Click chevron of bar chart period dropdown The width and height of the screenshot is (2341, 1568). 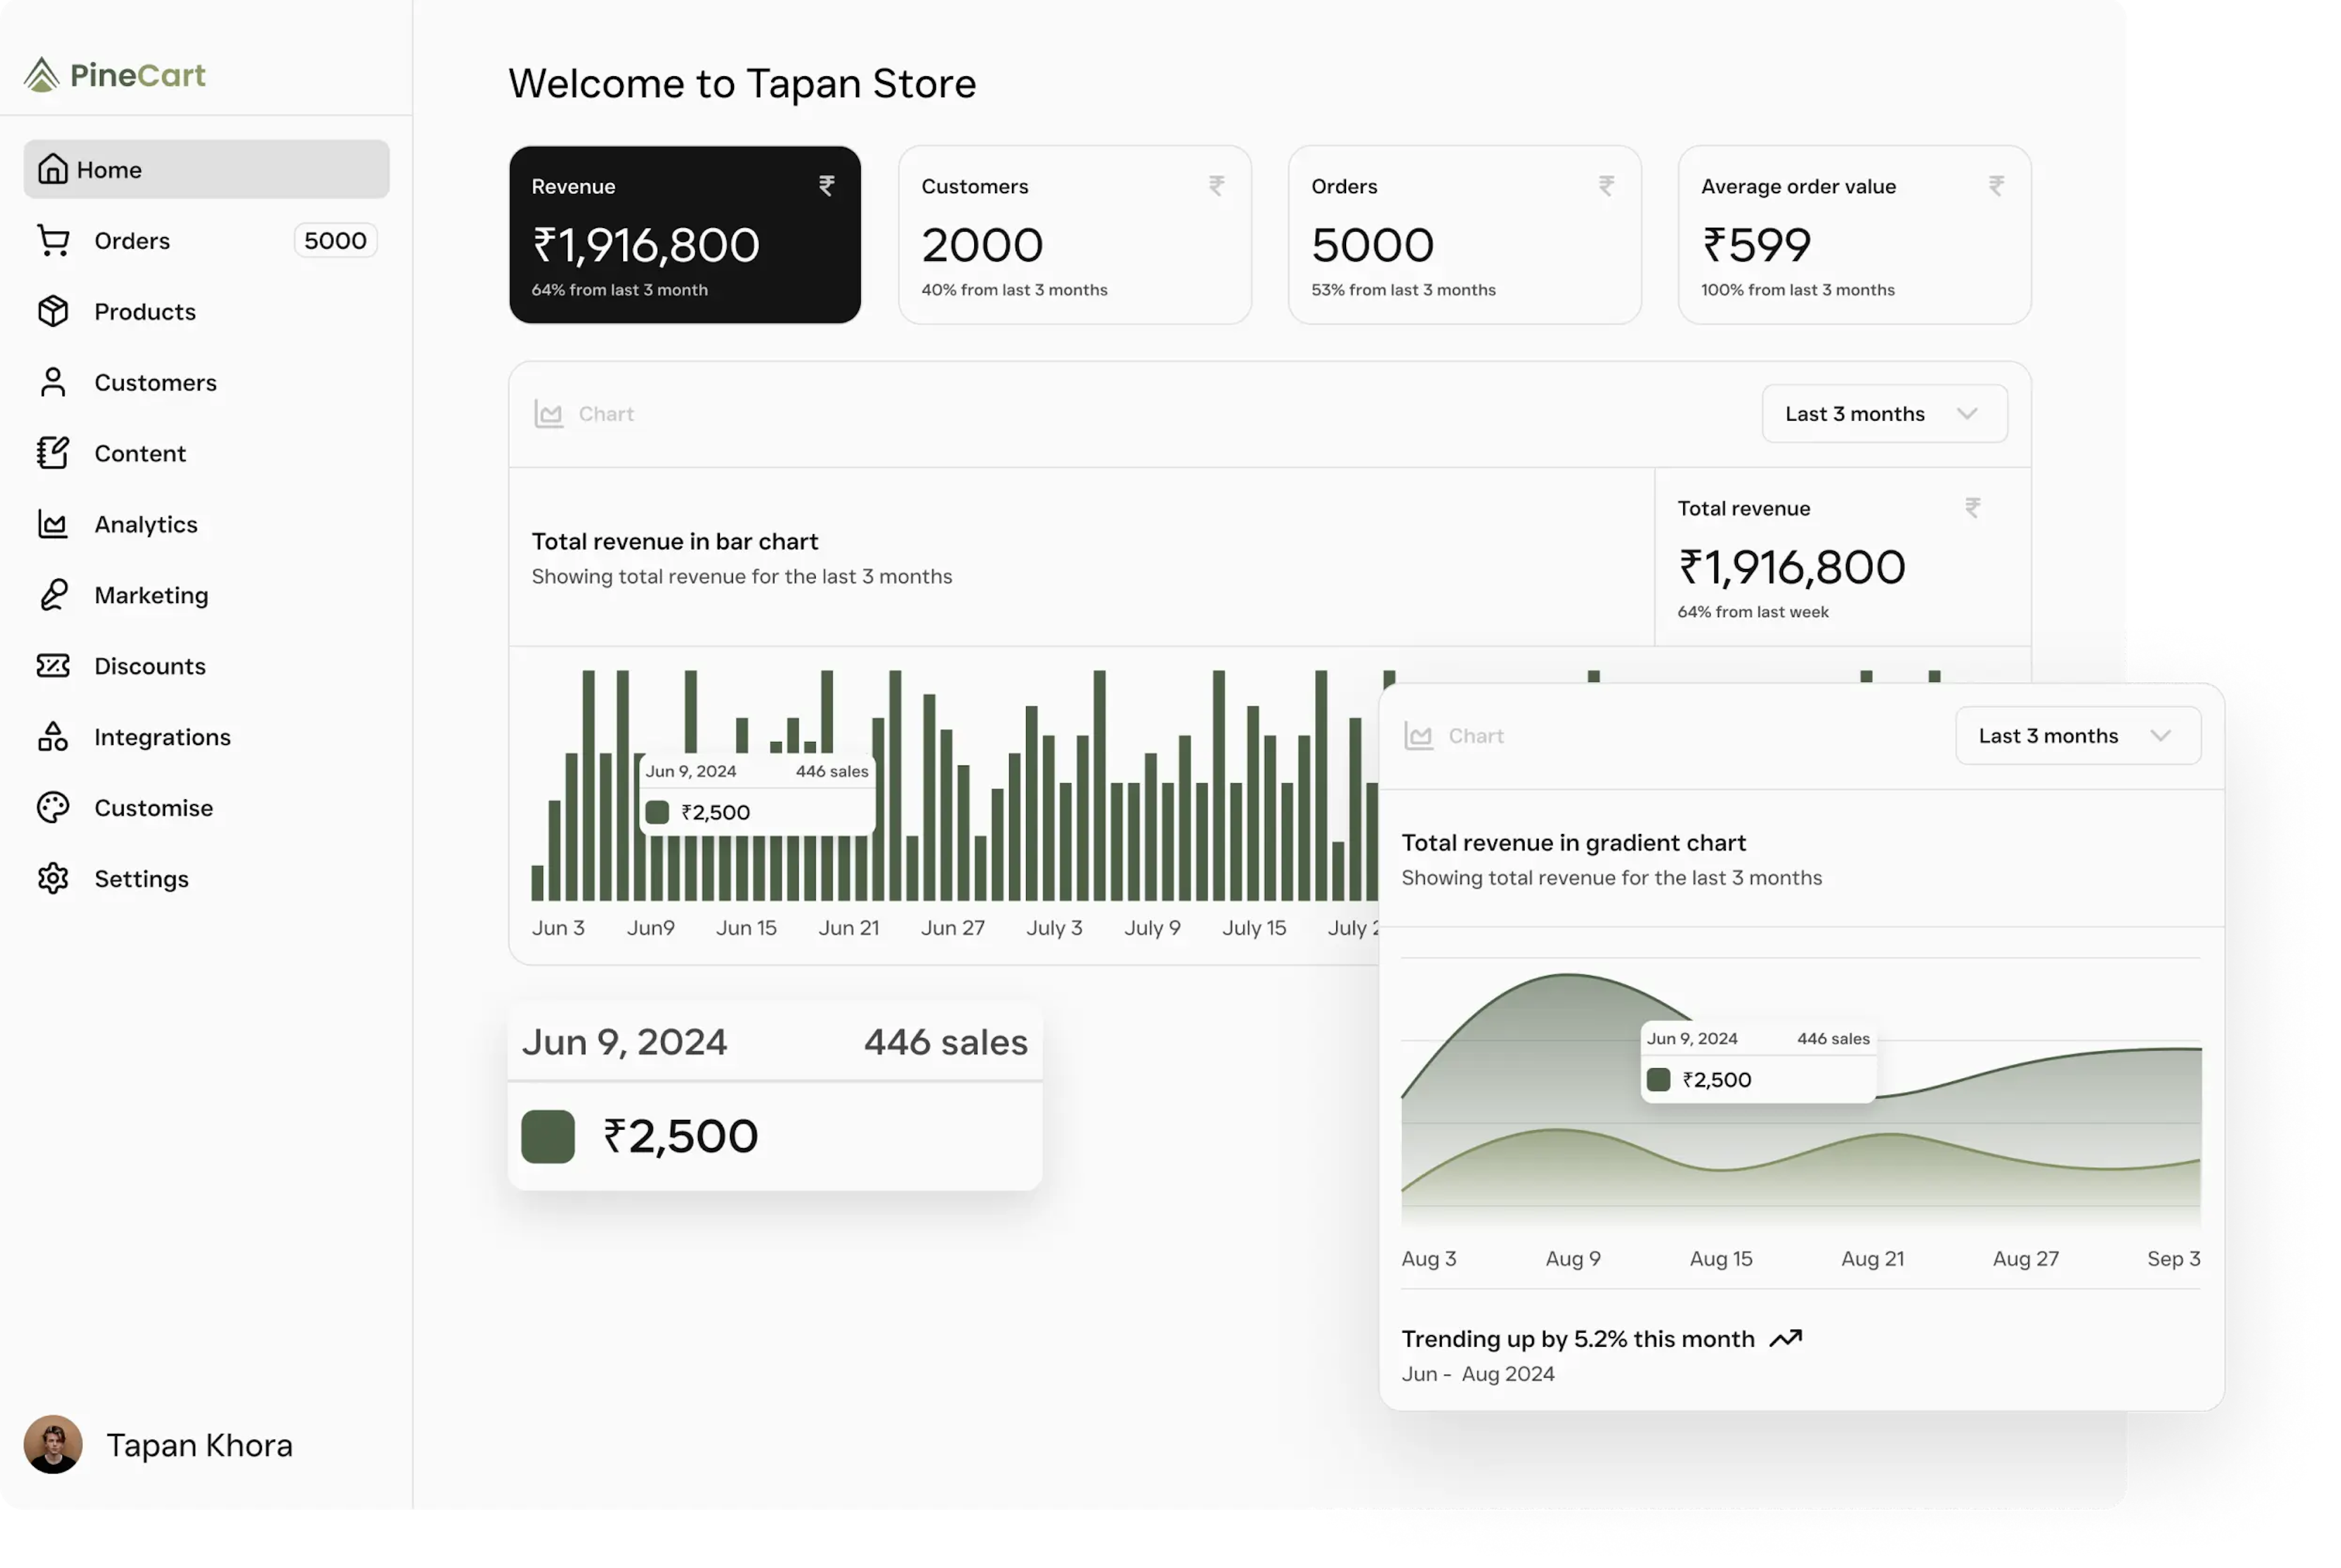coord(1968,414)
